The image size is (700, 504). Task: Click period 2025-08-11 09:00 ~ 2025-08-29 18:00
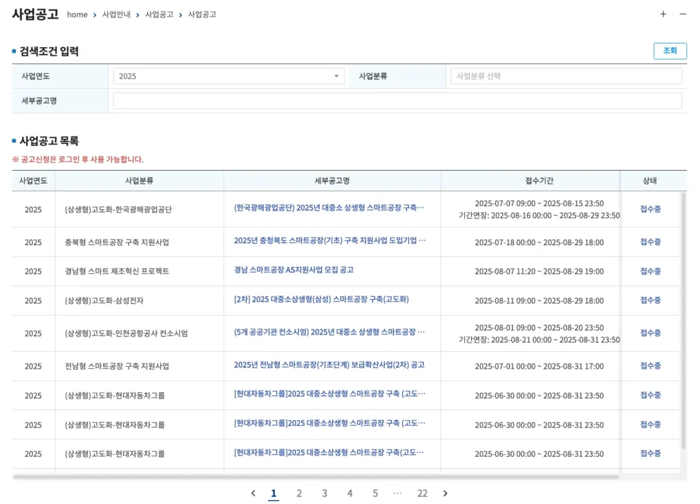539,301
